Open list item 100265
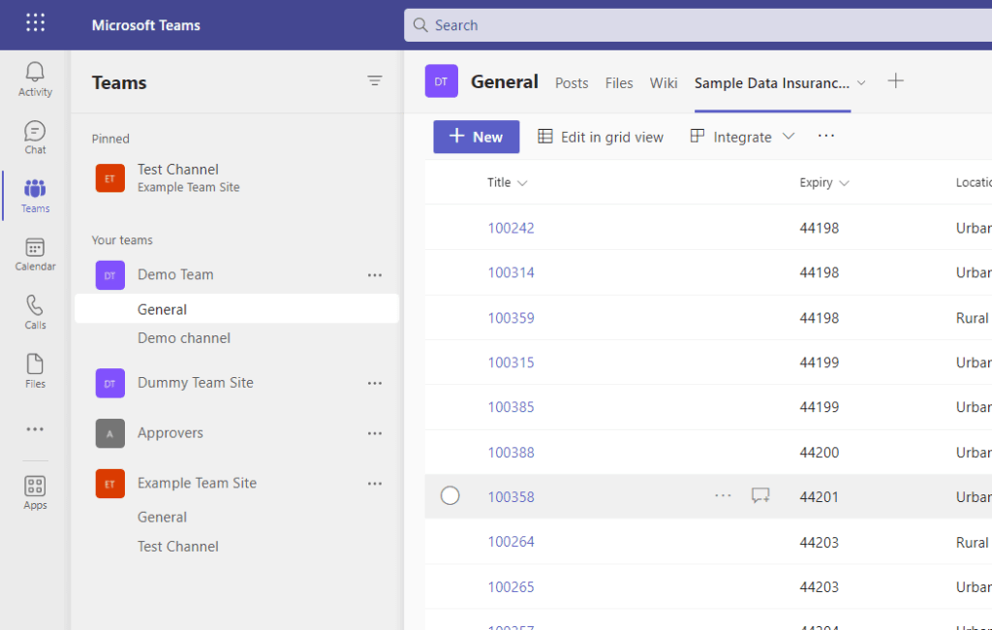This screenshot has width=992, height=630. click(511, 587)
